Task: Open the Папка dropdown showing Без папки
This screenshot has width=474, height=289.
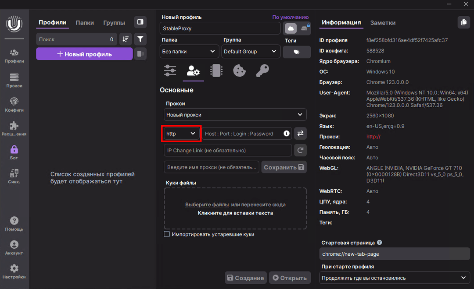Action: pyautogui.click(x=189, y=51)
